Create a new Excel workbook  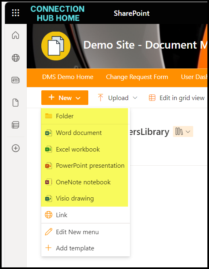[85, 149]
